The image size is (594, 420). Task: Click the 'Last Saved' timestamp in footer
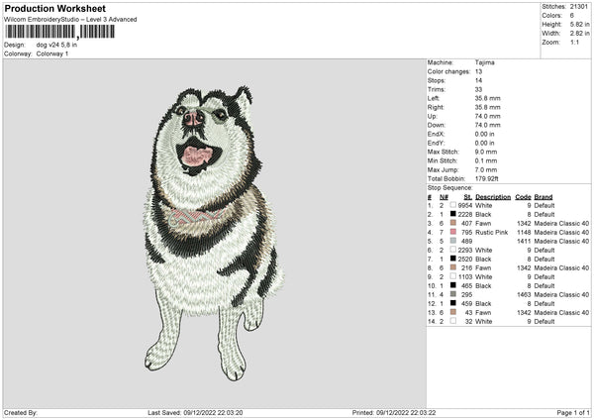click(195, 412)
